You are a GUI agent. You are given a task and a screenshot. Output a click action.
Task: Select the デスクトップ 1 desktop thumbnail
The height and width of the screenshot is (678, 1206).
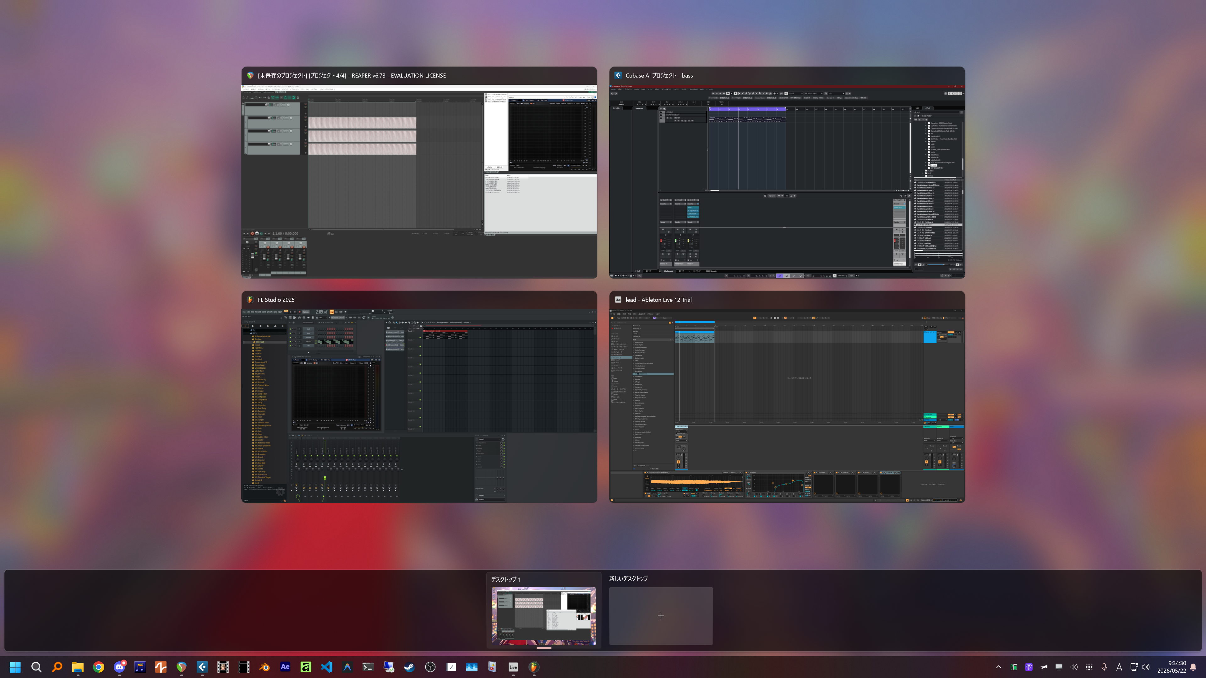pos(543,616)
